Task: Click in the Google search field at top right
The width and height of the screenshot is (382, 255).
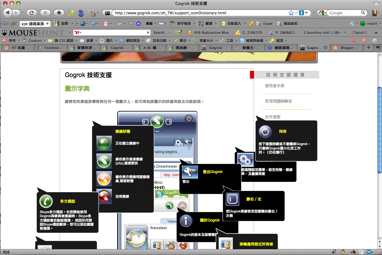Action: pos(344,13)
